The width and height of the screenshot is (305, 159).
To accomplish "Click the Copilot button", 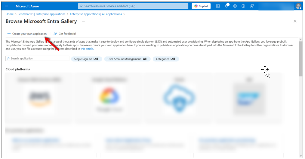I will pos(201,6).
